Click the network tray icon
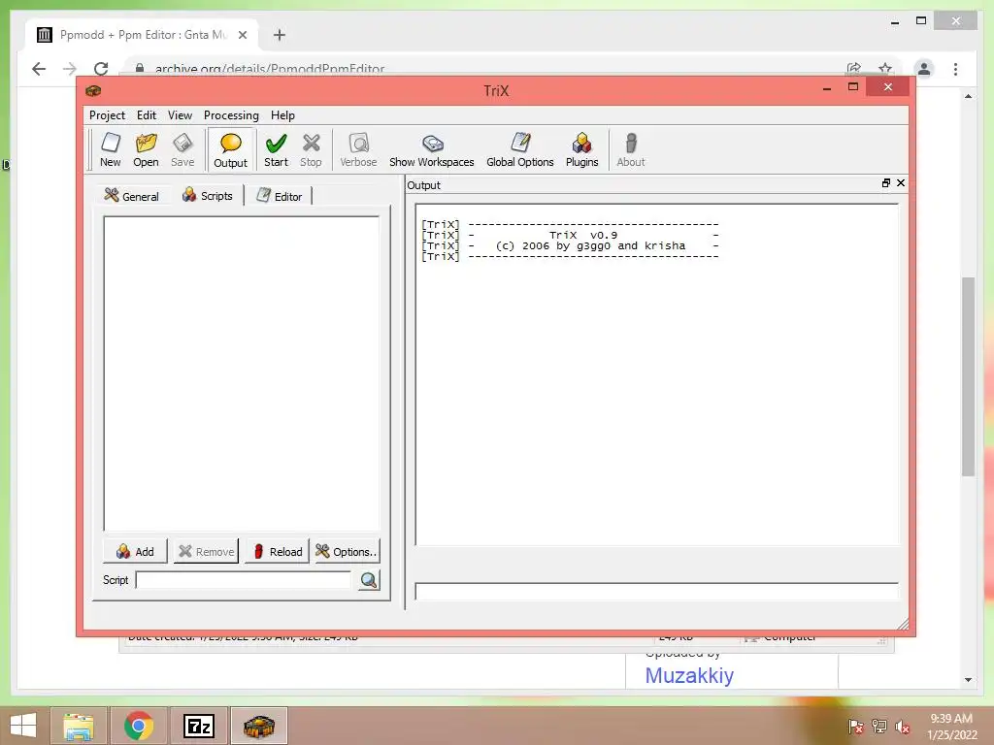 point(879,726)
